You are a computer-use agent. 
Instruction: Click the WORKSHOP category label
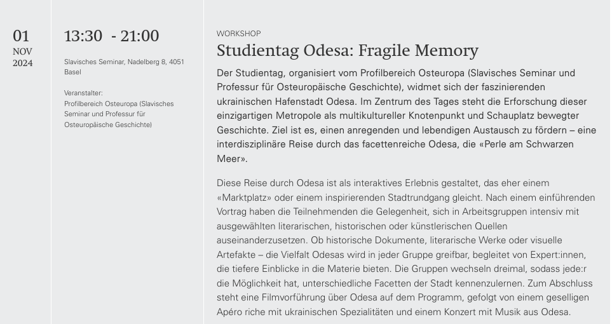coord(238,34)
